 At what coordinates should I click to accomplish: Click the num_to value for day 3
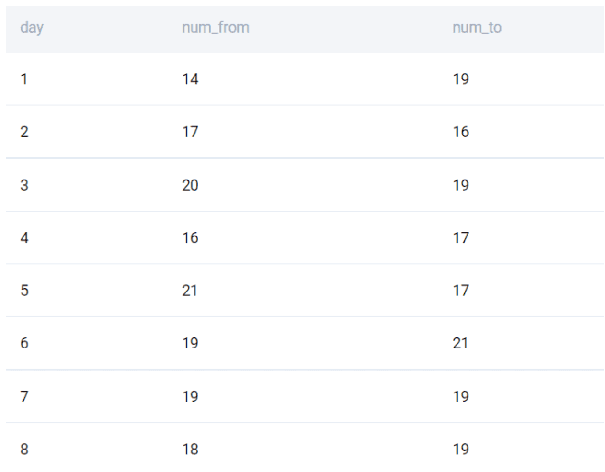[x=460, y=185]
